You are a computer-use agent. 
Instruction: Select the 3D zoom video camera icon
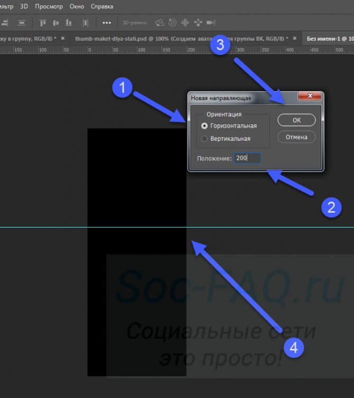tap(211, 23)
